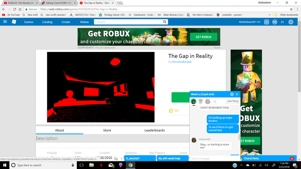Viewport: 301px width, 169px height.
Task: Expand the bookmarks overflow chevron
Action: (x=270, y=15)
